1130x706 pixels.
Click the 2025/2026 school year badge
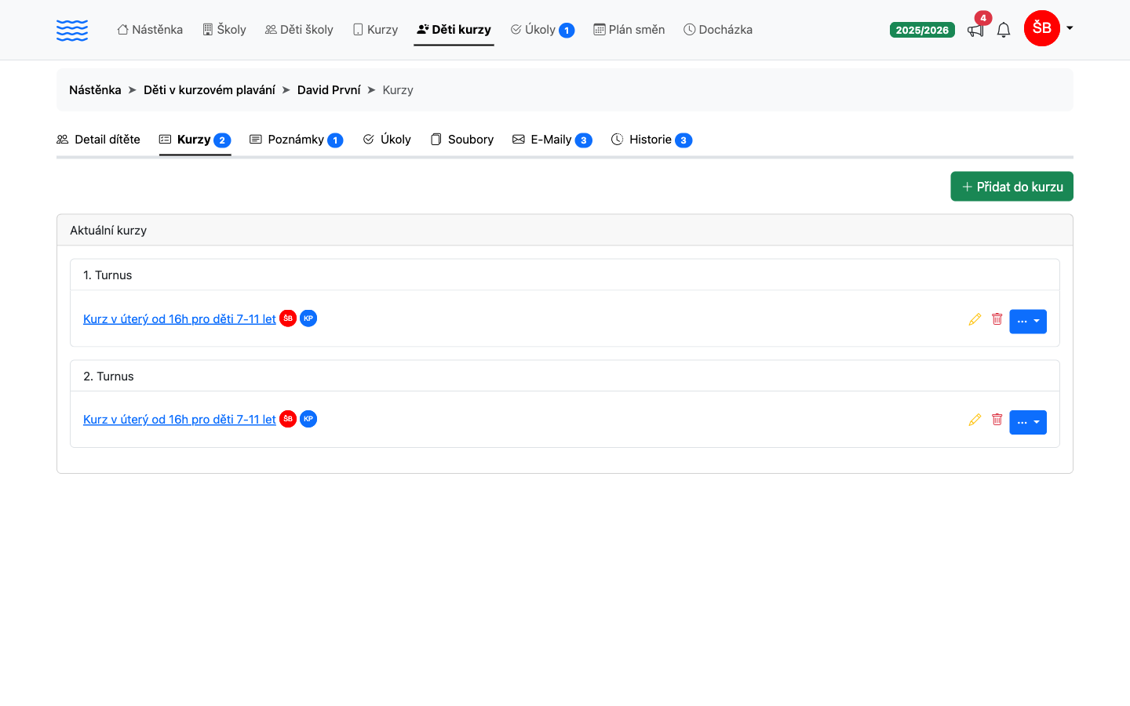pos(922,30)
